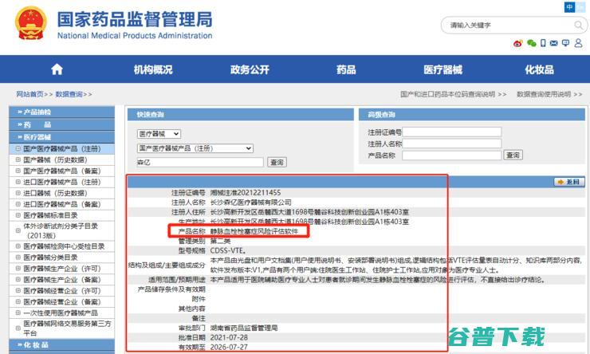This screenshot has height=354, width=590.
Task: Select 进口器械（历史数据） in sidebar
Action: pyautogui.click(x=55, y=193)
